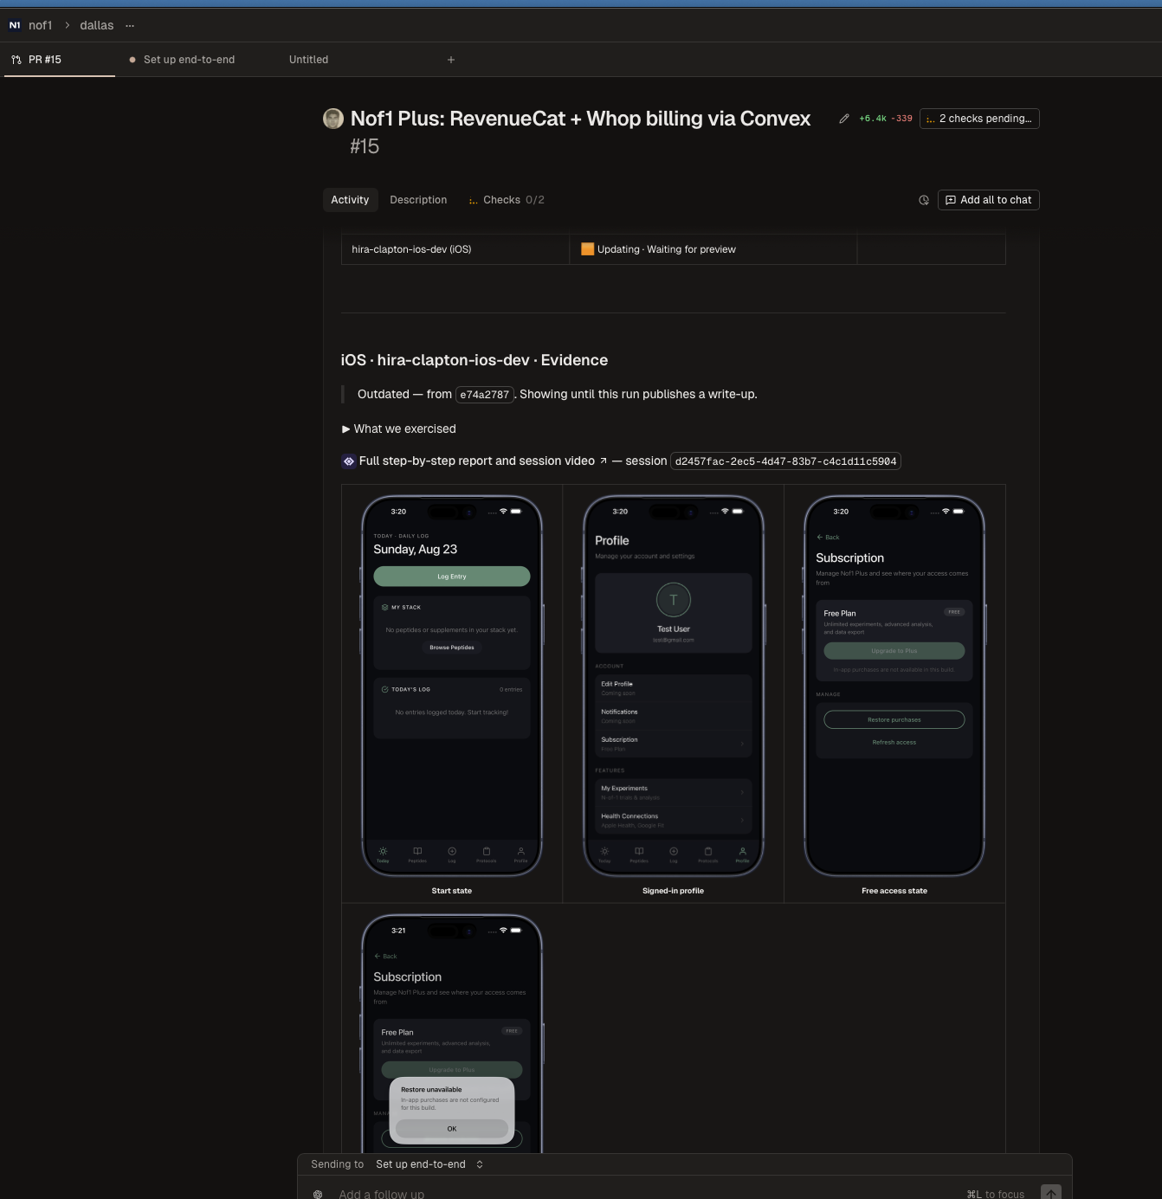Click the session ID d2457fac-2ec5-4d47-83b7-c4c1d11c5904
1162x1199 pixels.
click(x=785, y=461)
